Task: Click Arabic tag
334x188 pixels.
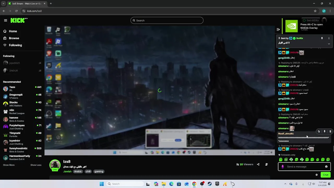Action: point(78,172)
